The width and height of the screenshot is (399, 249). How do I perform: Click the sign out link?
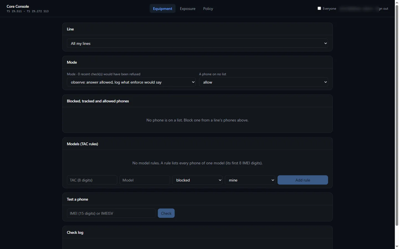pyautogui.click(x=383, y=9)
